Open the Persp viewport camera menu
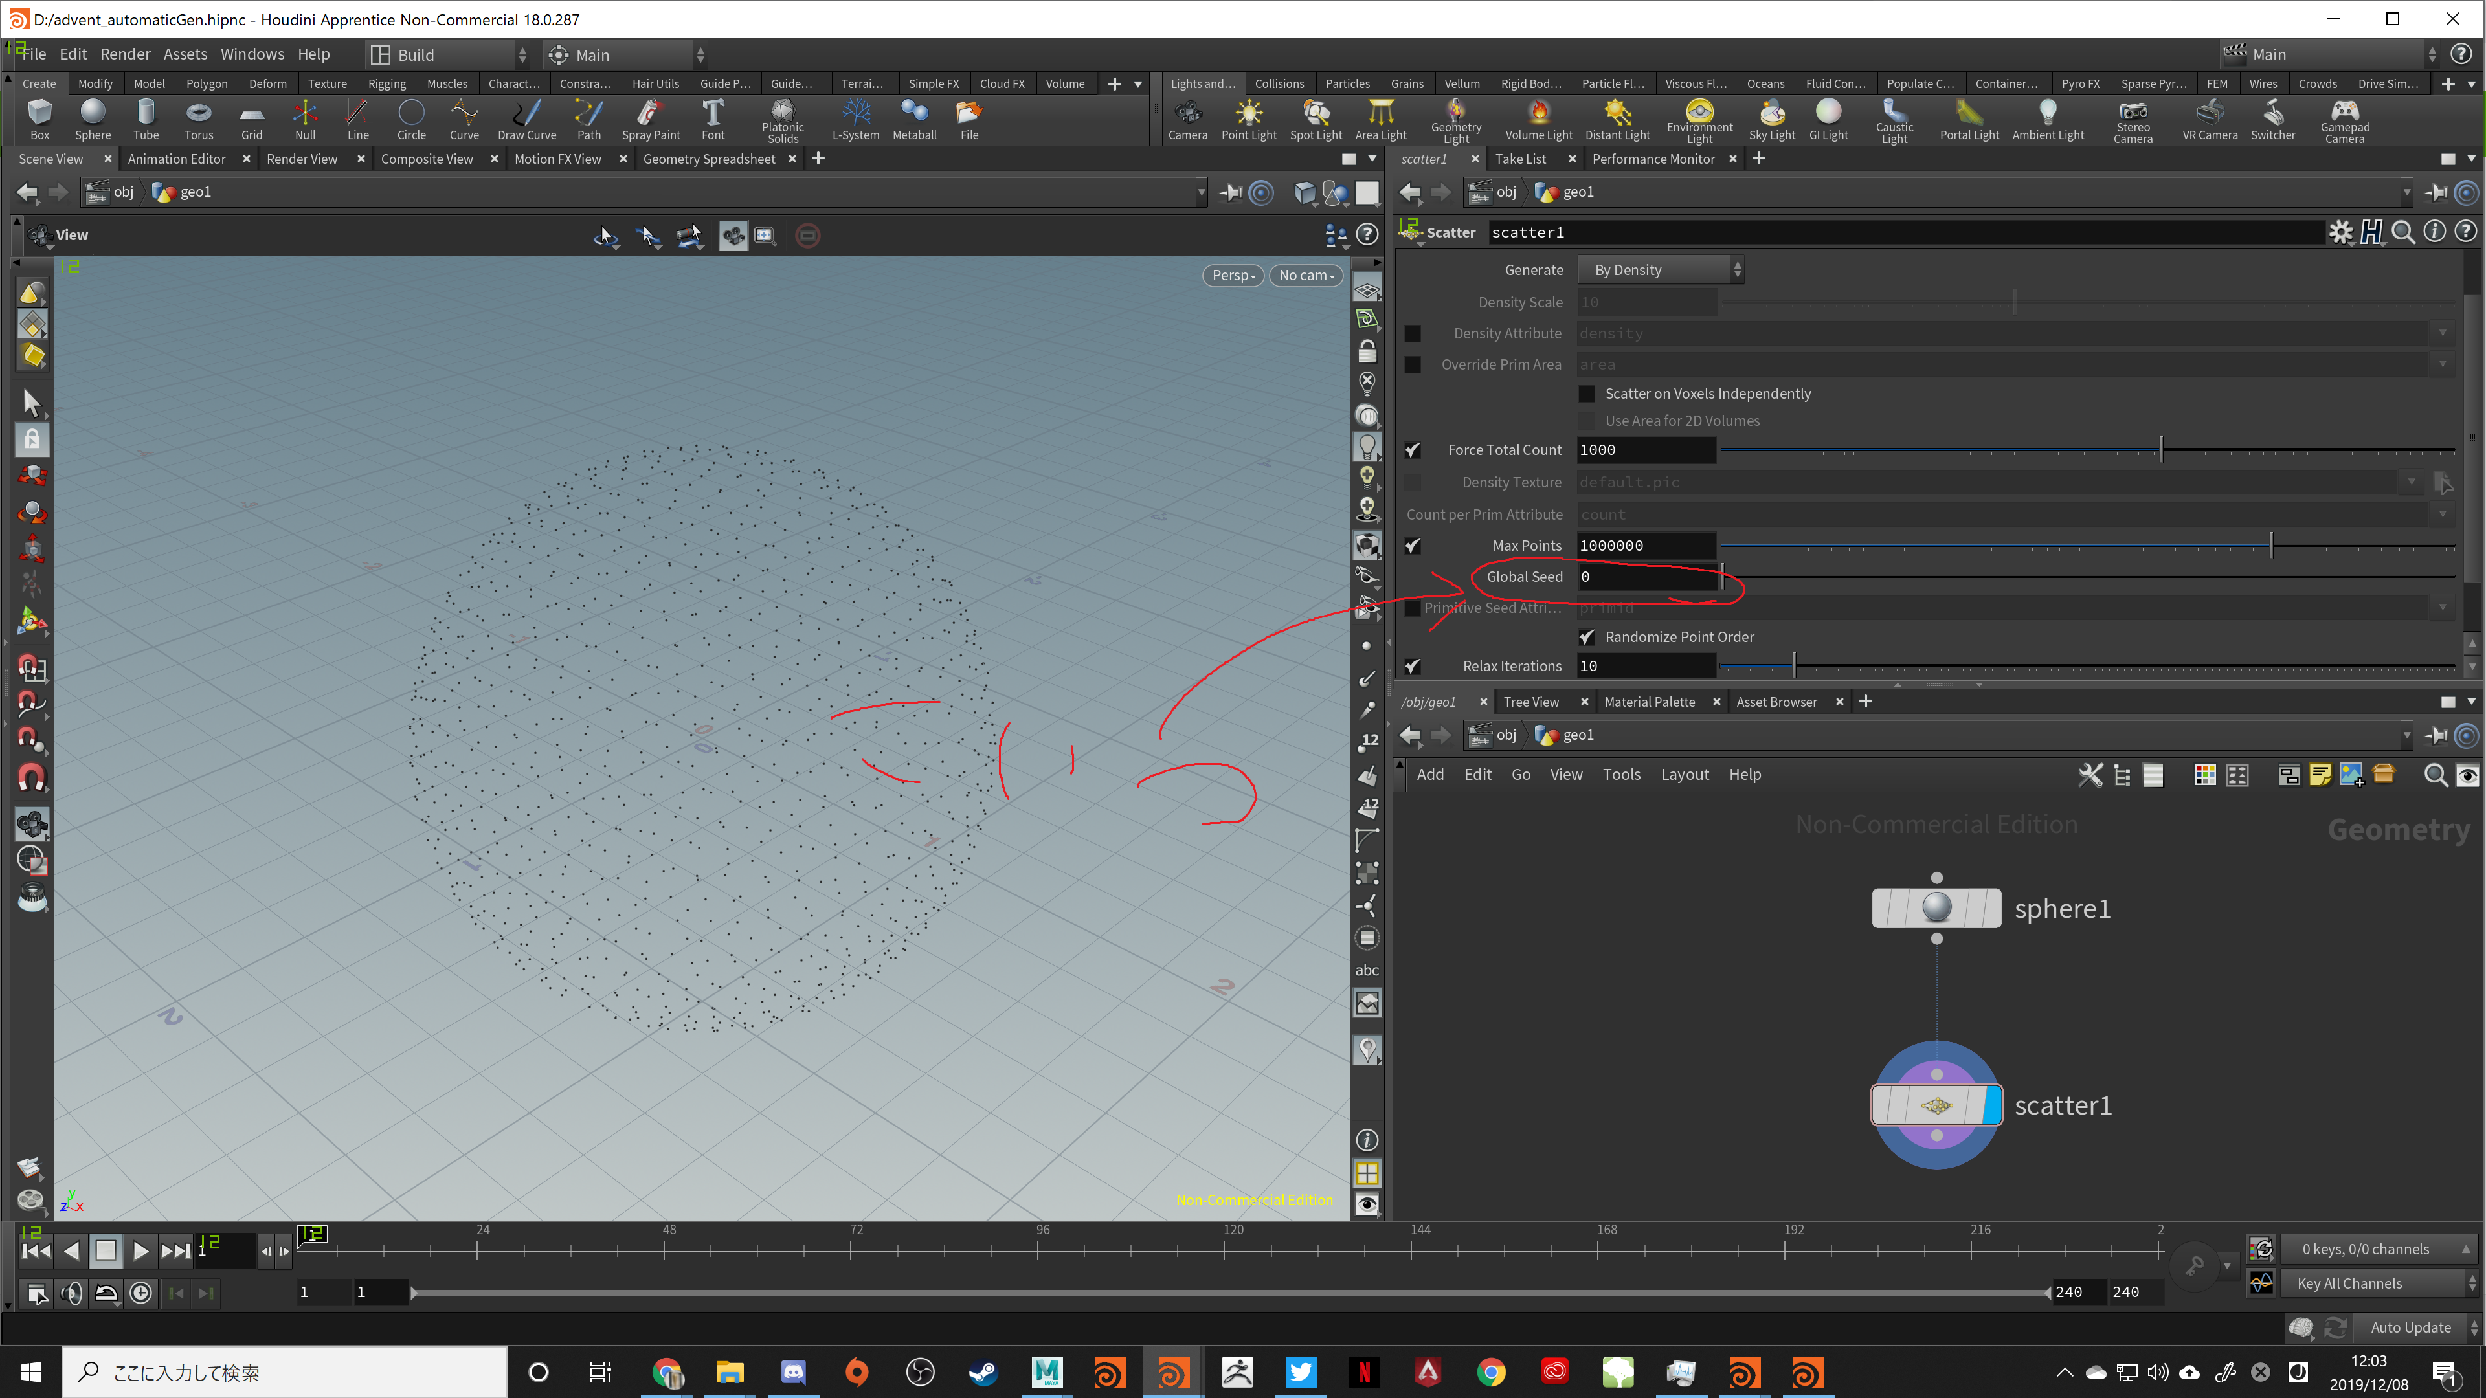Viewport: 2486px width, 1398px height. click(1233, 276)
